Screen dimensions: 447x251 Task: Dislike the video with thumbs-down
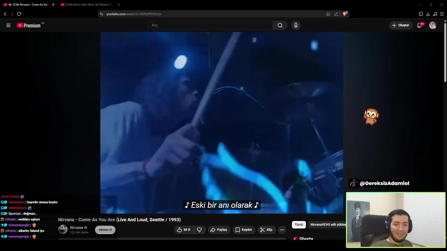tap(199, 230)
